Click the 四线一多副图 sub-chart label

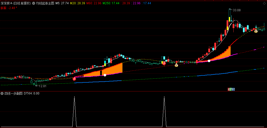14,93
